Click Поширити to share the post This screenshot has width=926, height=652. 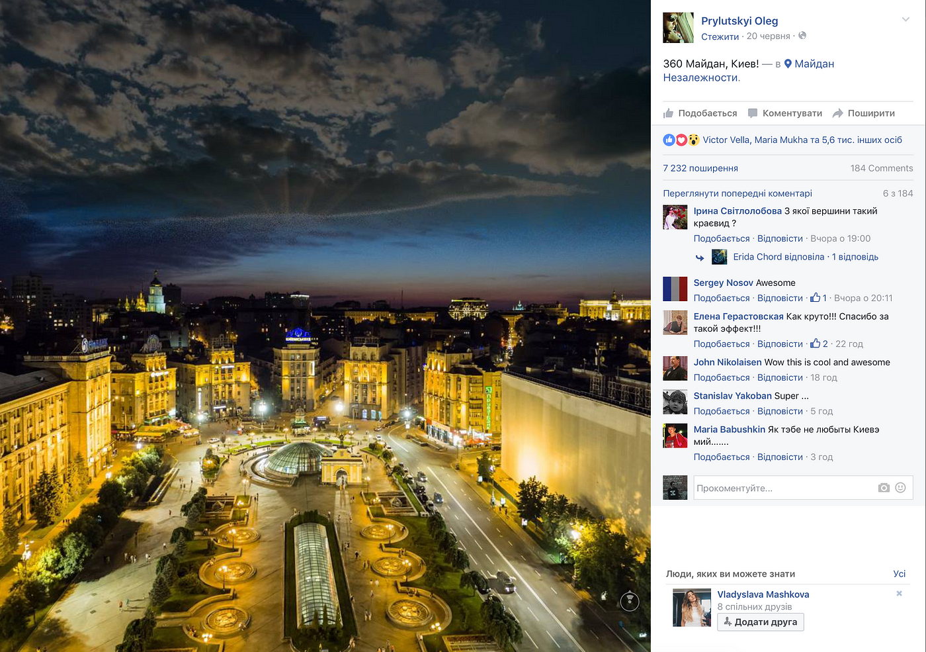pyautogui.click(x=864, y=113)
